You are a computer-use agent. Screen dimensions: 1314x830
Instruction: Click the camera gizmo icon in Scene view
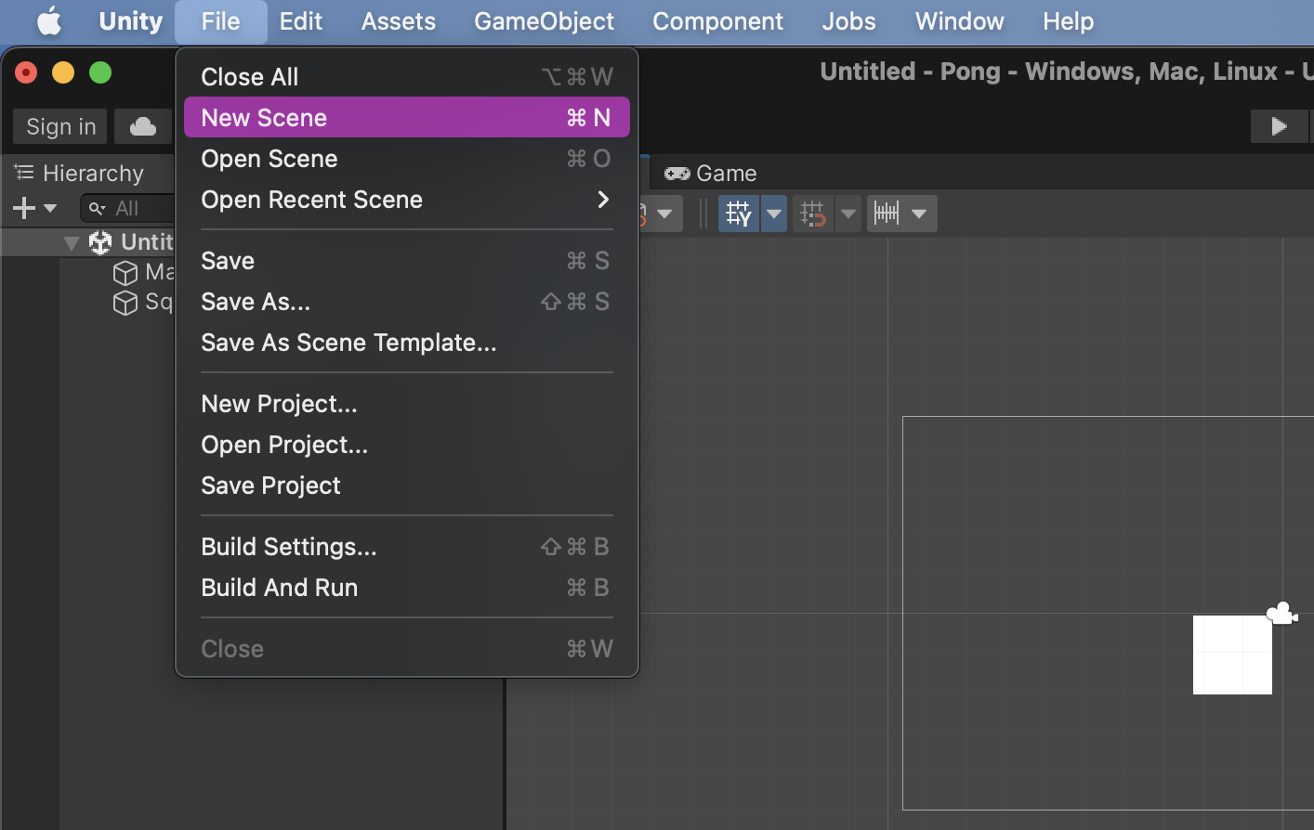pyautogui.click(x=1282, y=613)
